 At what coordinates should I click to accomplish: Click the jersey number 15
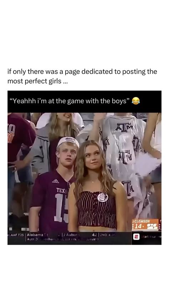click(61, 208)
